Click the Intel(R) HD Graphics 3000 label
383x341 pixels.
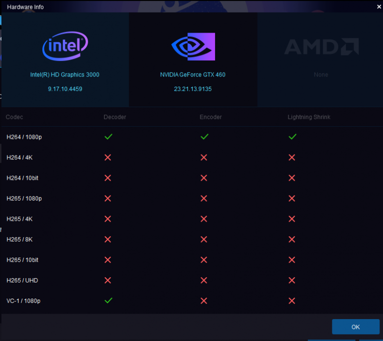(x=65, y=75)
